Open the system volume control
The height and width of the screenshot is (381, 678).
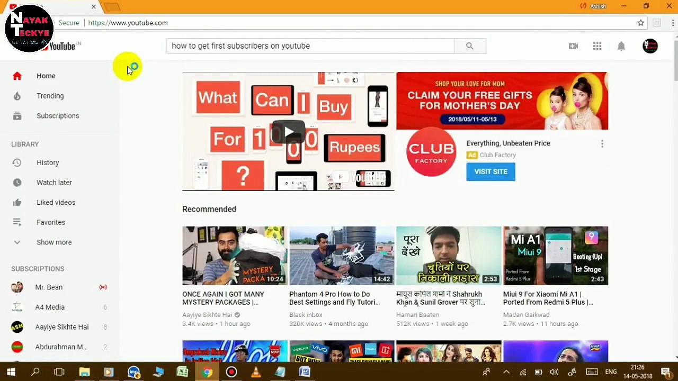click(x=554, y=372)
